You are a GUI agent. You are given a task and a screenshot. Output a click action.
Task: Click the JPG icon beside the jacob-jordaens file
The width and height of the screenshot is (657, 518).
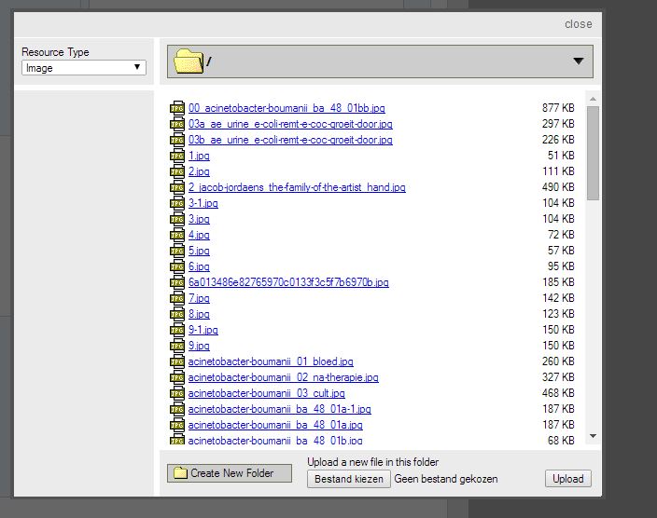click(176, 187)
